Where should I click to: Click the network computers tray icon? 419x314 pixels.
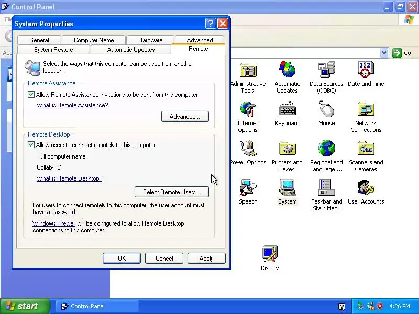(371, 306)
